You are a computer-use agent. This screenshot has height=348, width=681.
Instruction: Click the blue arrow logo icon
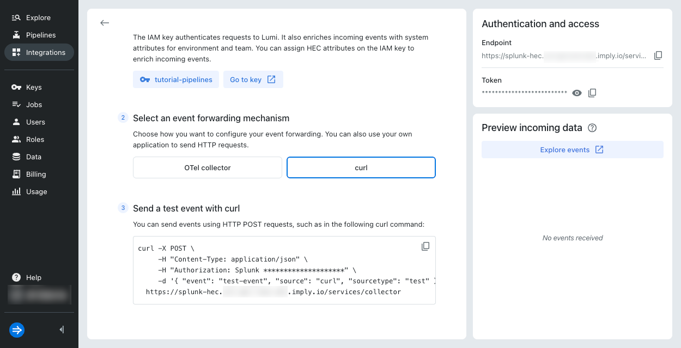point(17,330)
